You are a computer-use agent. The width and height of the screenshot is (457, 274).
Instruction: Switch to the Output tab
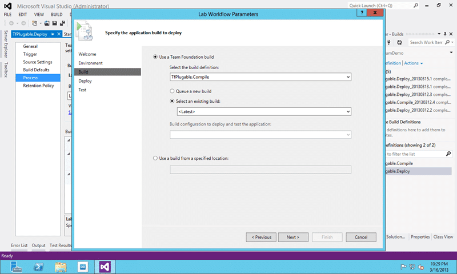coord(38,245)
